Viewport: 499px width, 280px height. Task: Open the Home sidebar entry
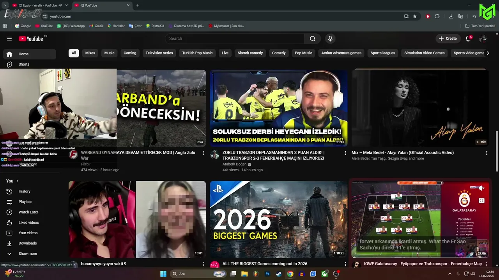click(30, 54)
